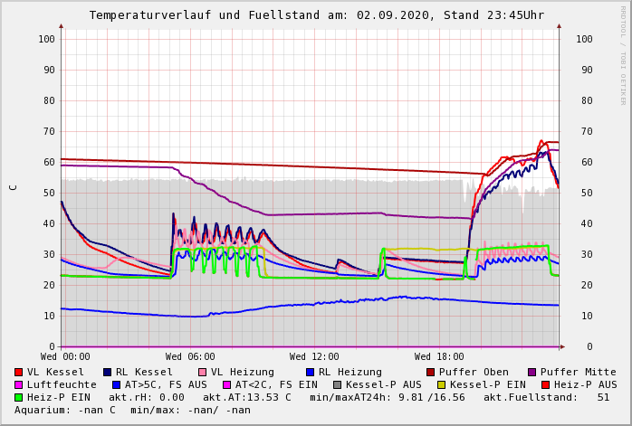The image size is (632, 426).
Task: Click the gray Kessel-P AUS swatch
Action: 336,384
